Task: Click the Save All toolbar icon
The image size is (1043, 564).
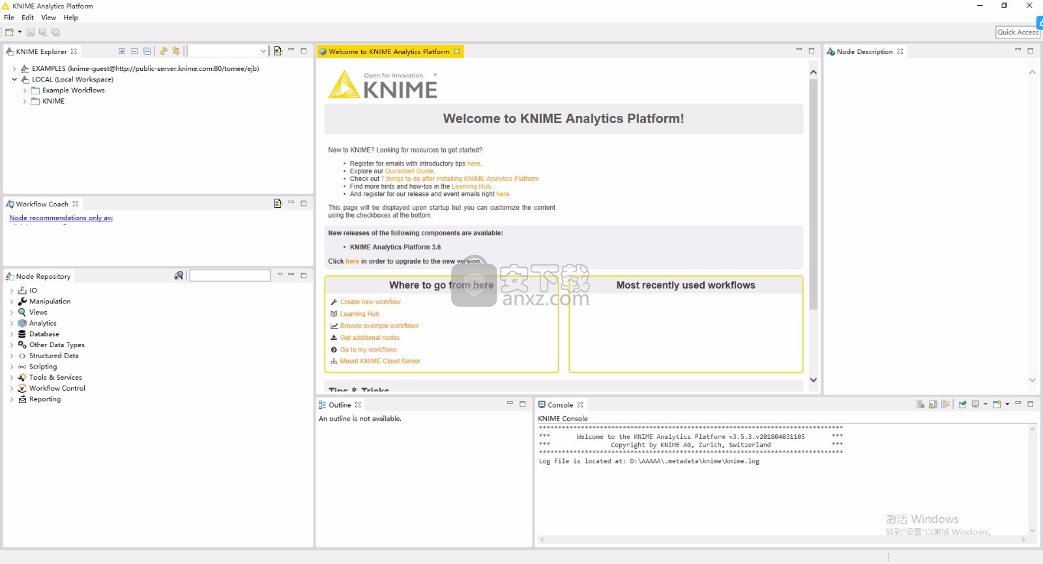Action: click(x=55, y=32)
